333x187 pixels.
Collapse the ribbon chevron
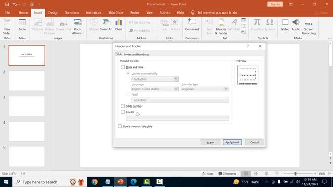pyautogui.click(x=329, y=38)
